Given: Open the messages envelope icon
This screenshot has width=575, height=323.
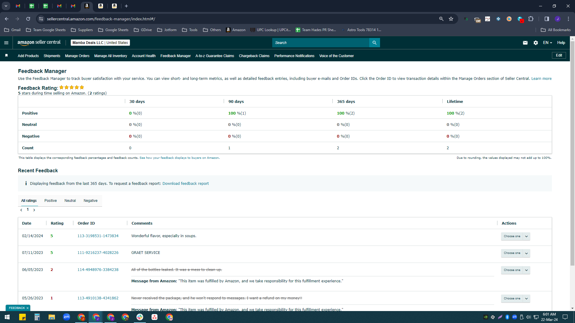Looking at the screenshot, I should coord(525,43).
